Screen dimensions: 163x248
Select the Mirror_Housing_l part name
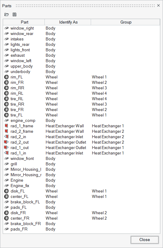coord(26,169)
